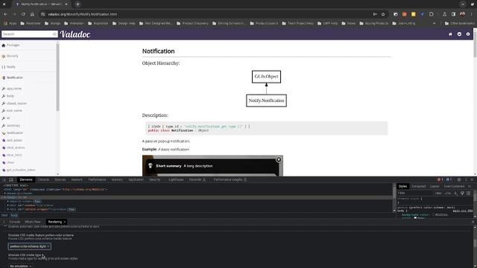Expand the head node in DOM tree
This screenshot has width=477, height=268.
click(5, 194)
